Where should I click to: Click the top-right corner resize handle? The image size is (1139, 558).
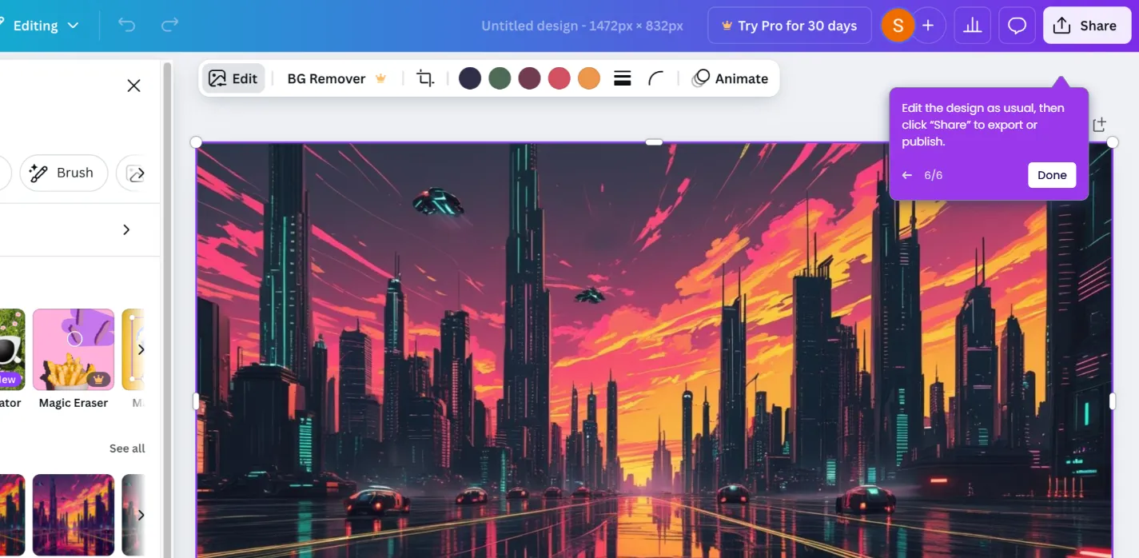1112,142
